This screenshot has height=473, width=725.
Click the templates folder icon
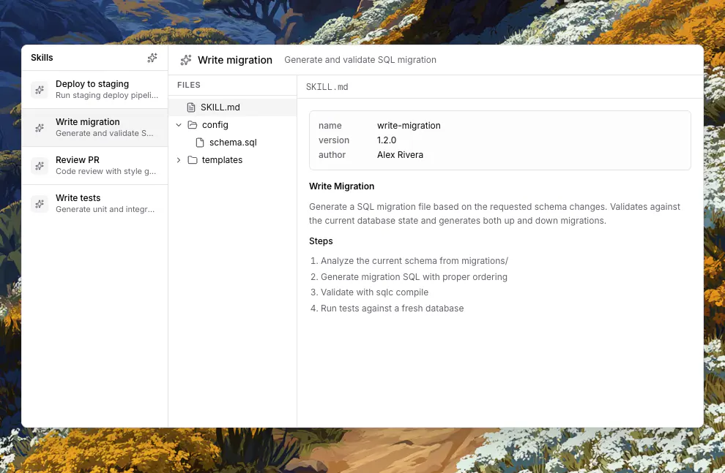pos(193,160)
